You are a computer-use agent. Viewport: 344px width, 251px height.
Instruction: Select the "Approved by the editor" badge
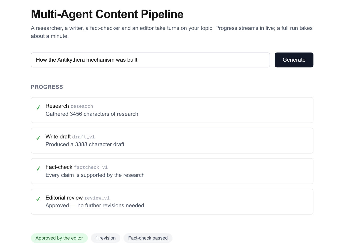click(x=59, y=238)
